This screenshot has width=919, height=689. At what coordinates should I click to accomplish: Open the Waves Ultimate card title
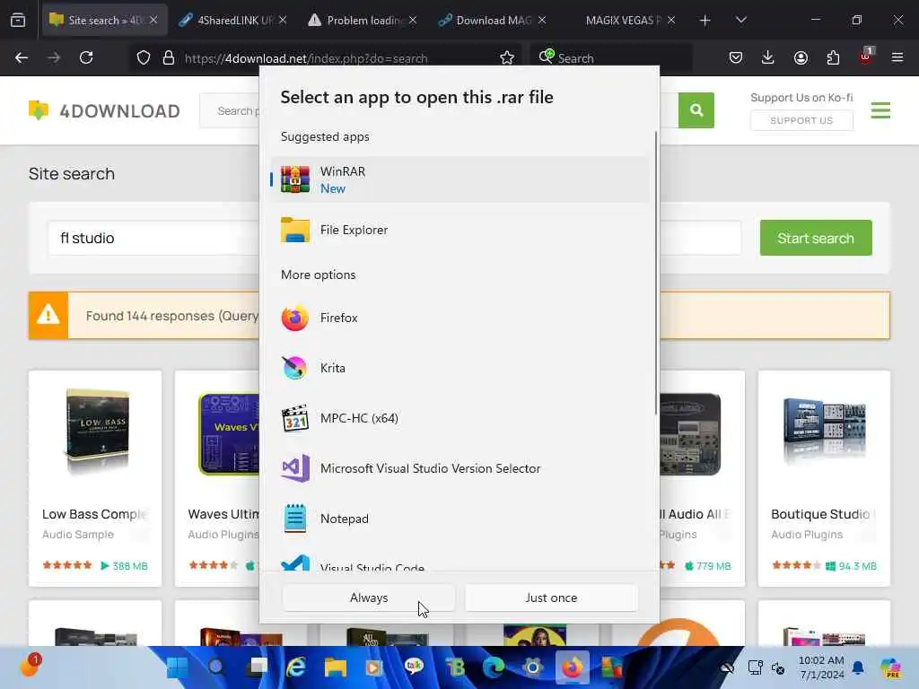pos(223,514)
